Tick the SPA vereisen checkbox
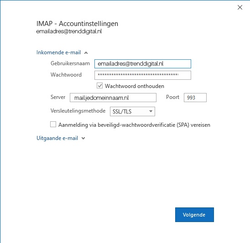Image resolution: width=250 pixels, height=243 pixels. point(53,124)
